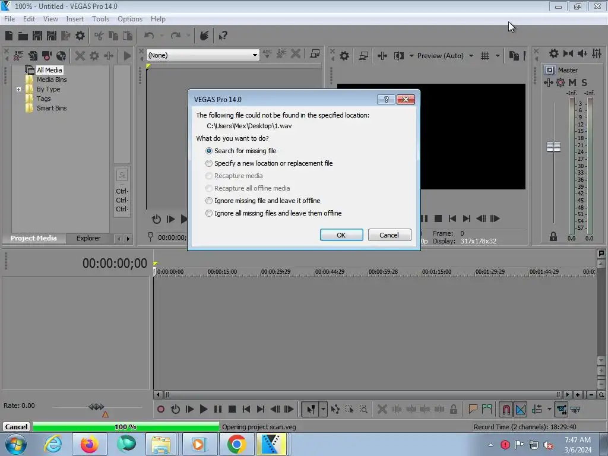Click the New Project icon in toolbar

[9, 36]
